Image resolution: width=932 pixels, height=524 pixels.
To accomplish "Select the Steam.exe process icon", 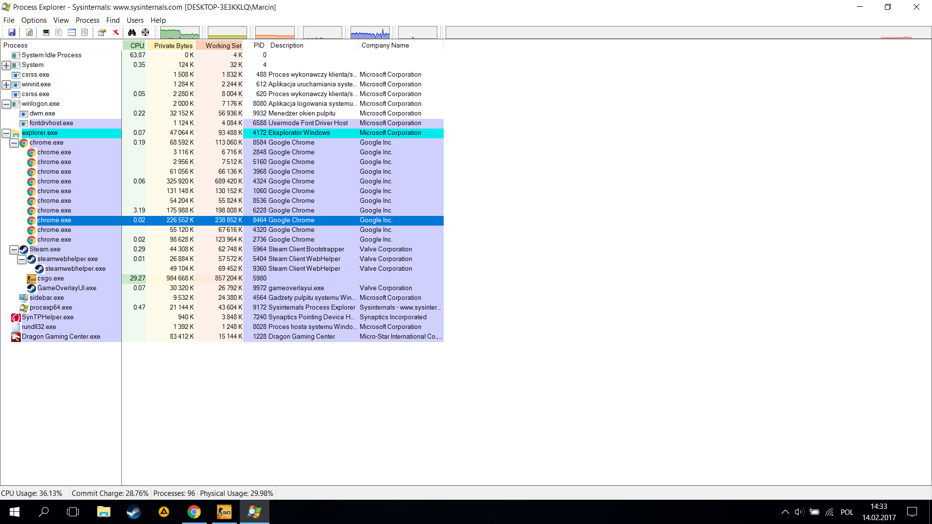I will click(24, 249).
